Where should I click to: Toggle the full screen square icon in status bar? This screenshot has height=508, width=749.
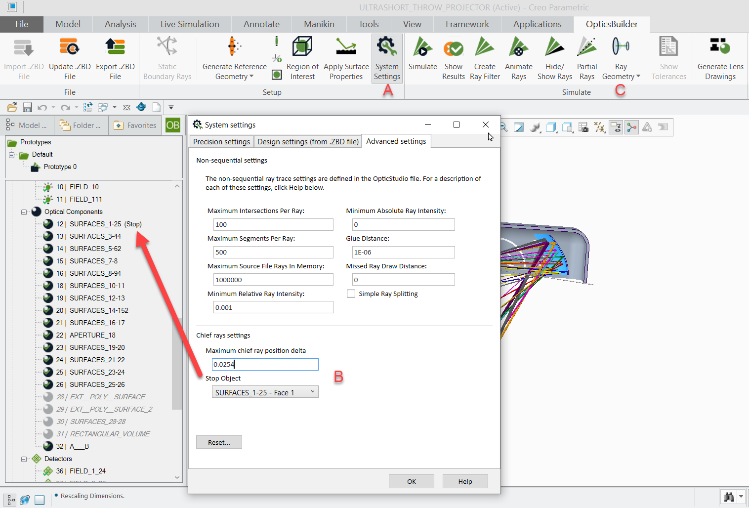tap(40, 500)
